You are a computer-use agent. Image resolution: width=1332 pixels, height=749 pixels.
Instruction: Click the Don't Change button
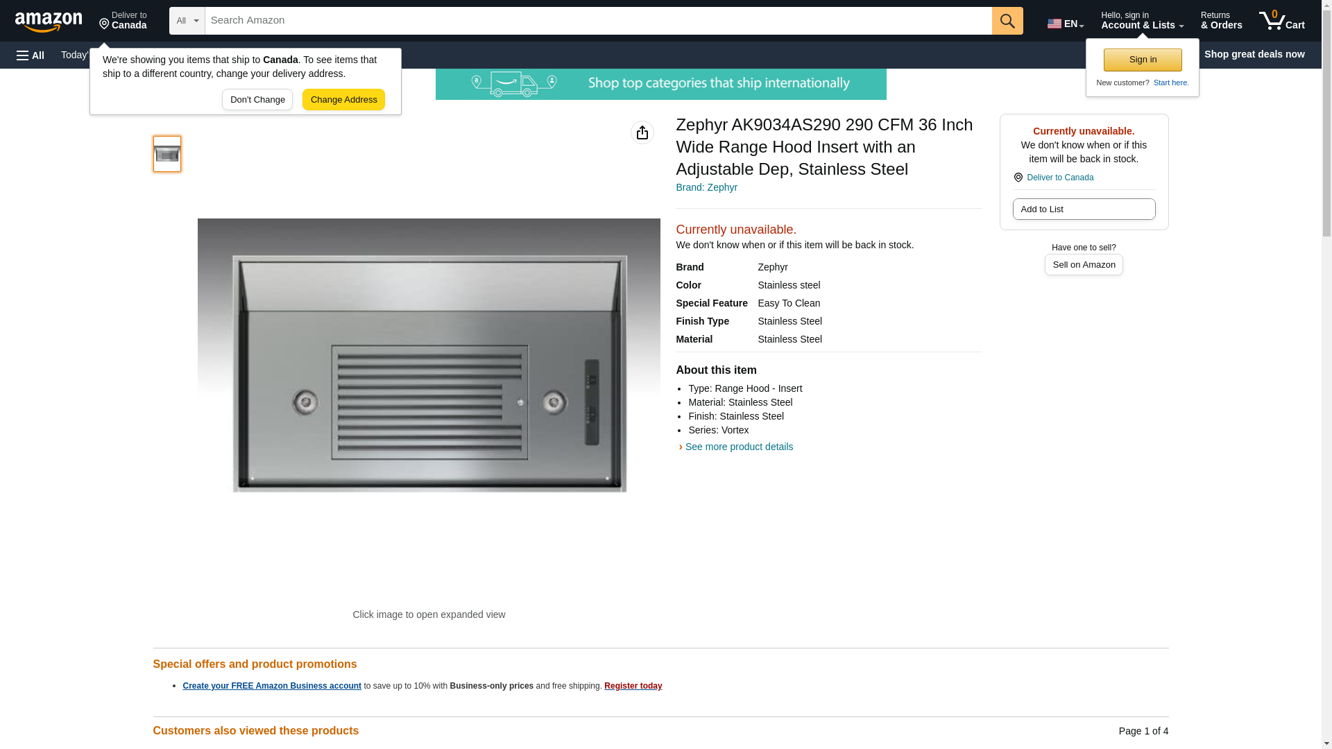(x=257, y=99)
